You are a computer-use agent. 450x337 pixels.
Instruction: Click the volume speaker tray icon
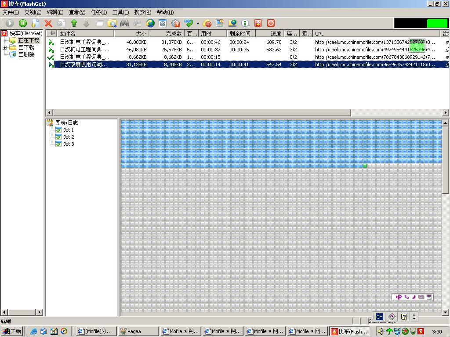click(381, 332)
